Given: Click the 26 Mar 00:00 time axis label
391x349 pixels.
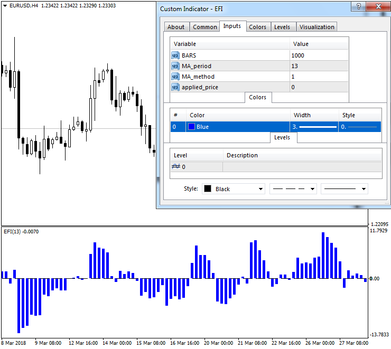Looking at the screenshot, I should coord(320,343).
